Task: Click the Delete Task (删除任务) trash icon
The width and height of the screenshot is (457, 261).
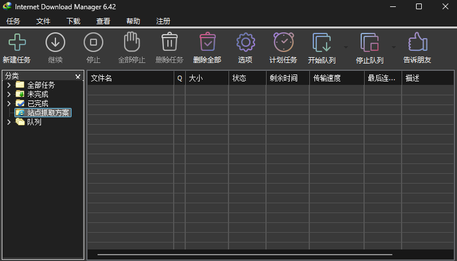Action: (170, 42)
